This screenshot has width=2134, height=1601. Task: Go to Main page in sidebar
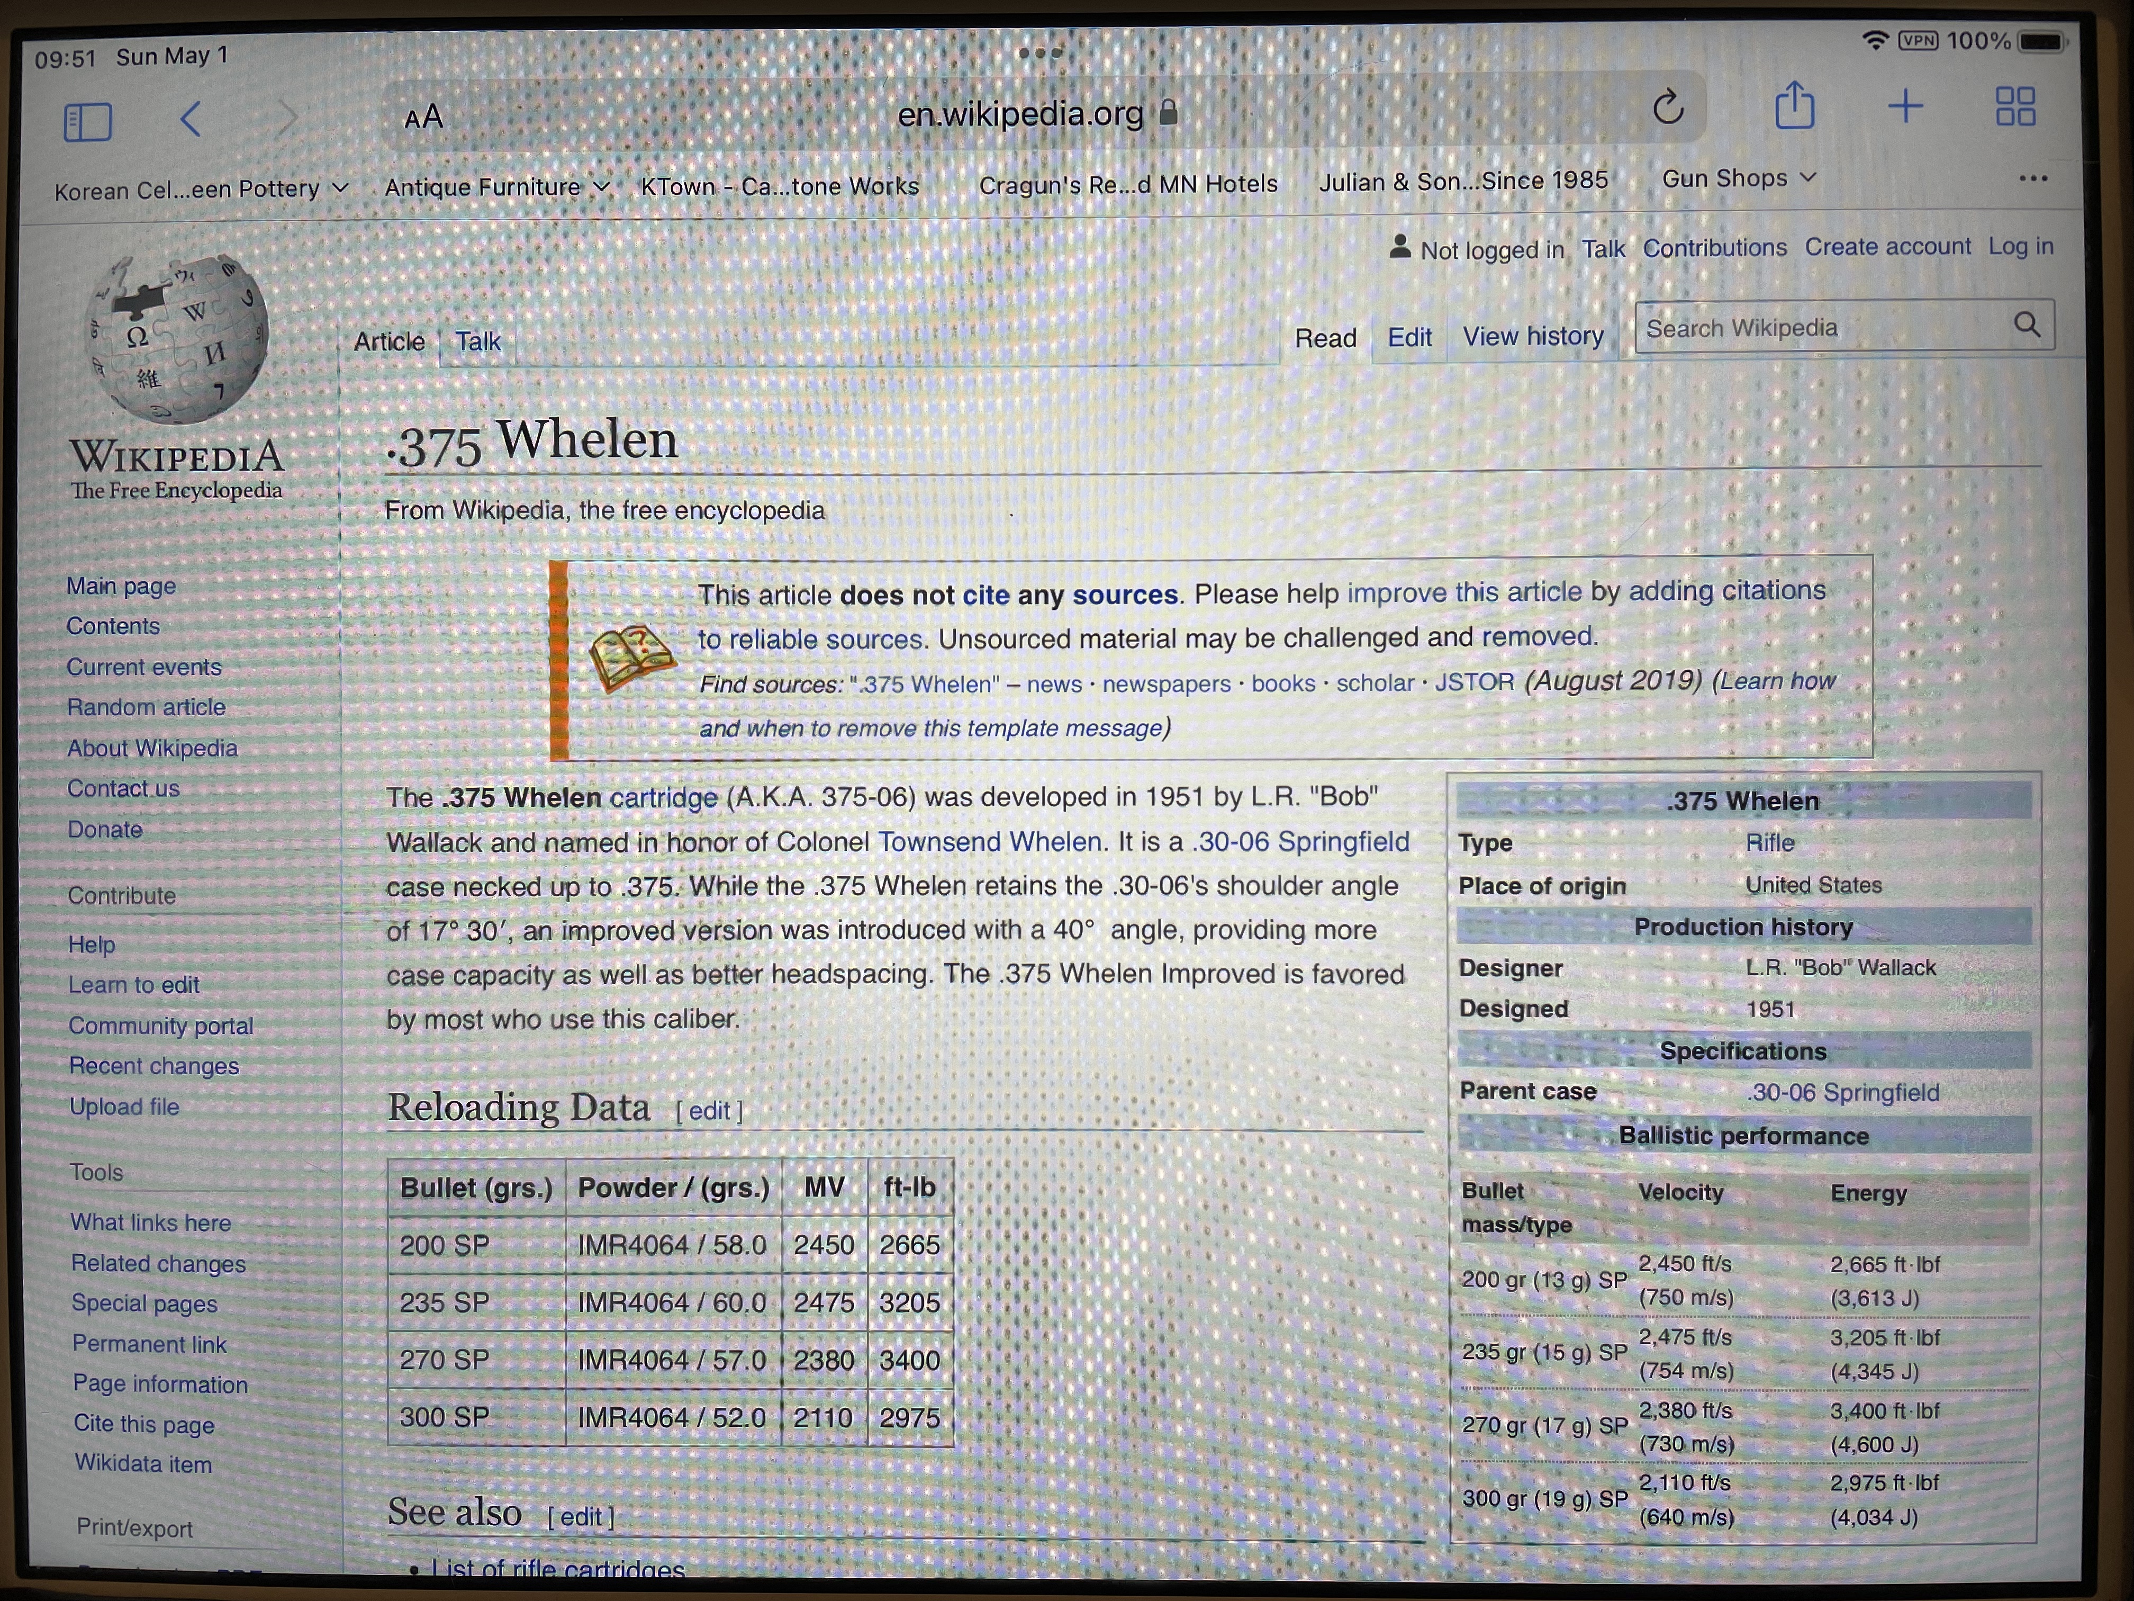pyautogui.click(x=122, y=586)
